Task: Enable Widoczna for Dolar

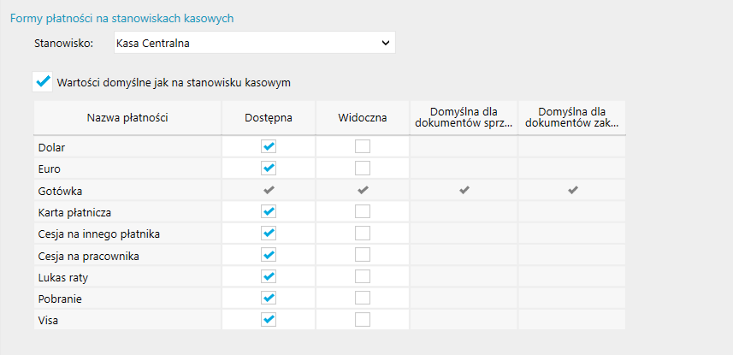Action: 363,147
